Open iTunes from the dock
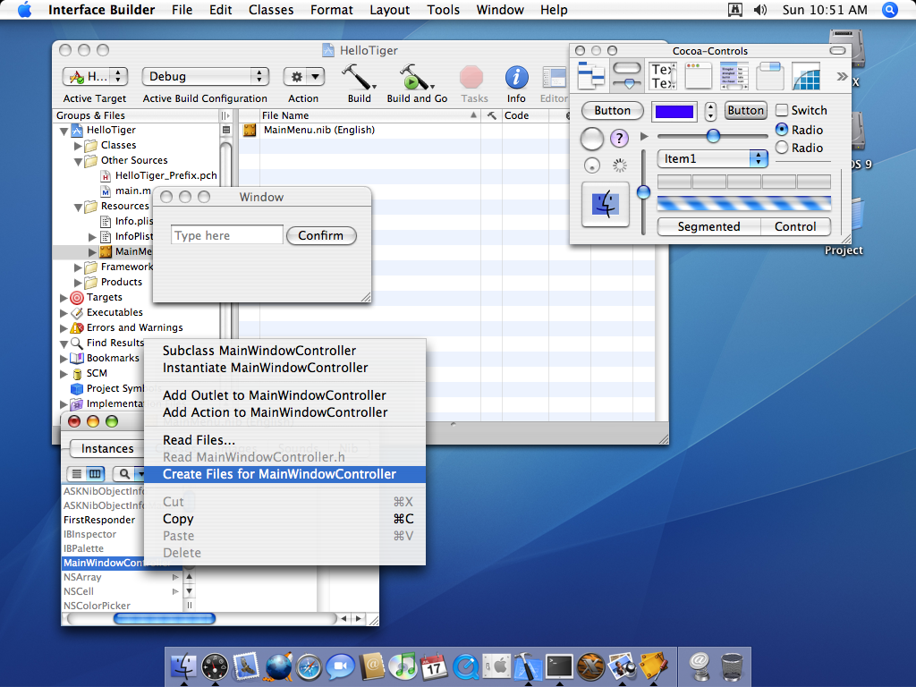The width and height of the screenshot is (916, 687). pyautogui.click(x=403, y=666)
